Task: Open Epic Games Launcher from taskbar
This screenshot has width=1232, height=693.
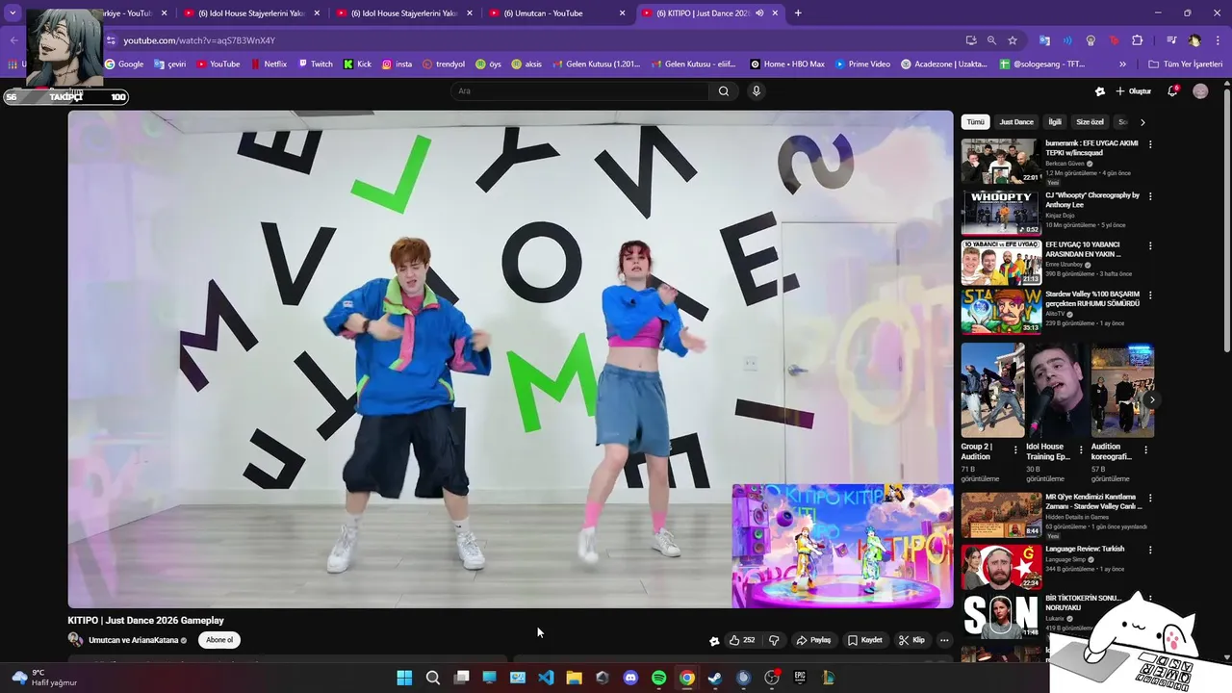Action: click(799, 678)
